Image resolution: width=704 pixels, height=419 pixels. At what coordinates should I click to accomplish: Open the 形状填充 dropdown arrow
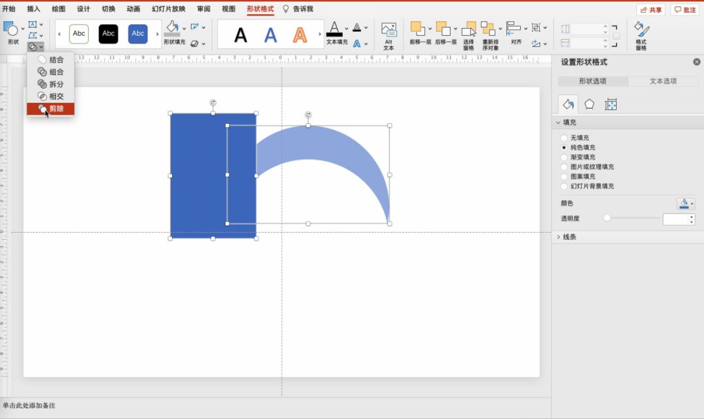point(184,29)
